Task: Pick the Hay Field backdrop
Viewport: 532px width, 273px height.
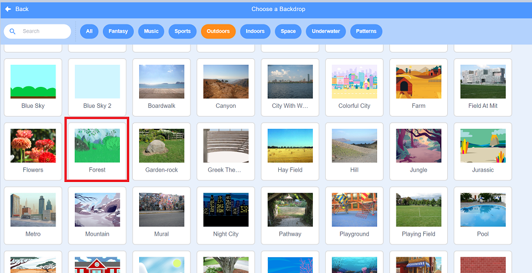Action: (x=290, y=152)
